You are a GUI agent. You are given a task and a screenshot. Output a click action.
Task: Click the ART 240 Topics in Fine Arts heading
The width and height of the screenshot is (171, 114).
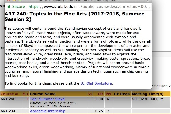pos(74,17)
